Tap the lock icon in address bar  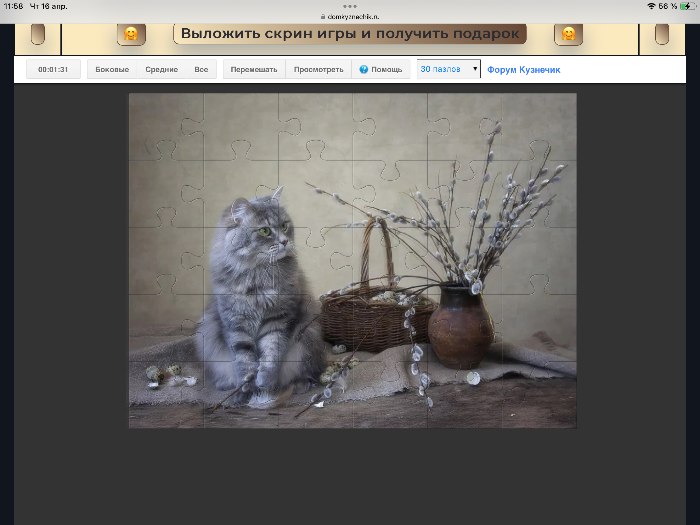[323, 17]
